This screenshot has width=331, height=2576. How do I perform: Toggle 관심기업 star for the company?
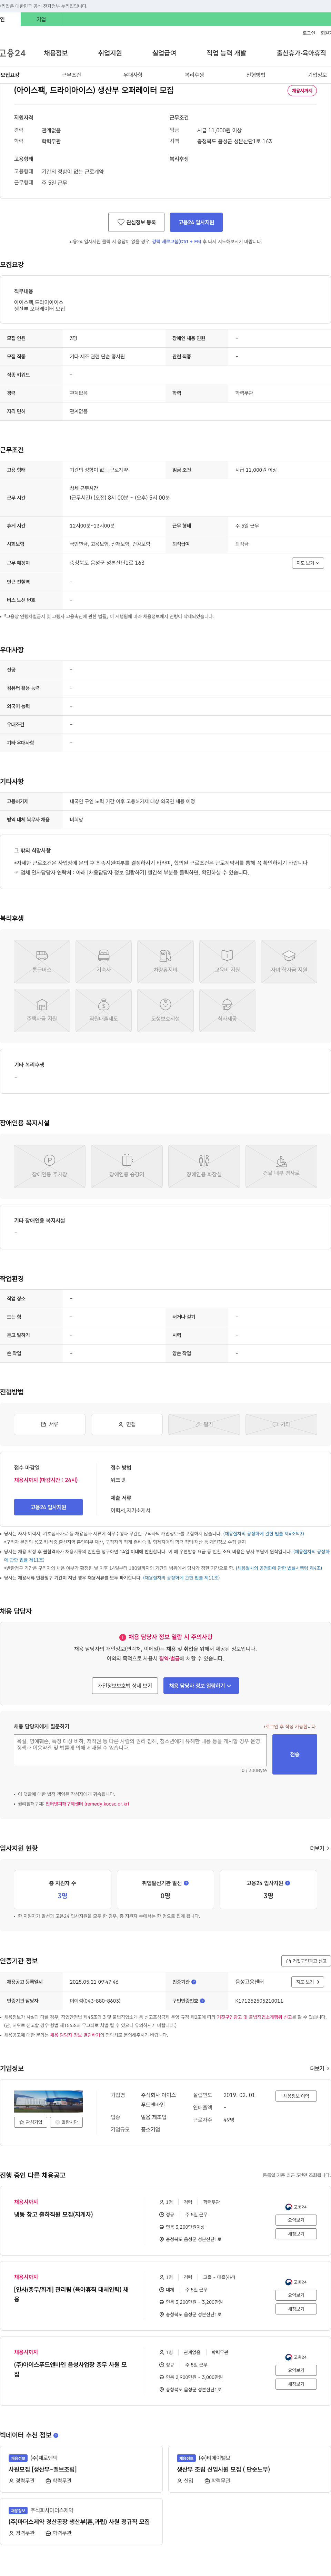(31, 2122)
